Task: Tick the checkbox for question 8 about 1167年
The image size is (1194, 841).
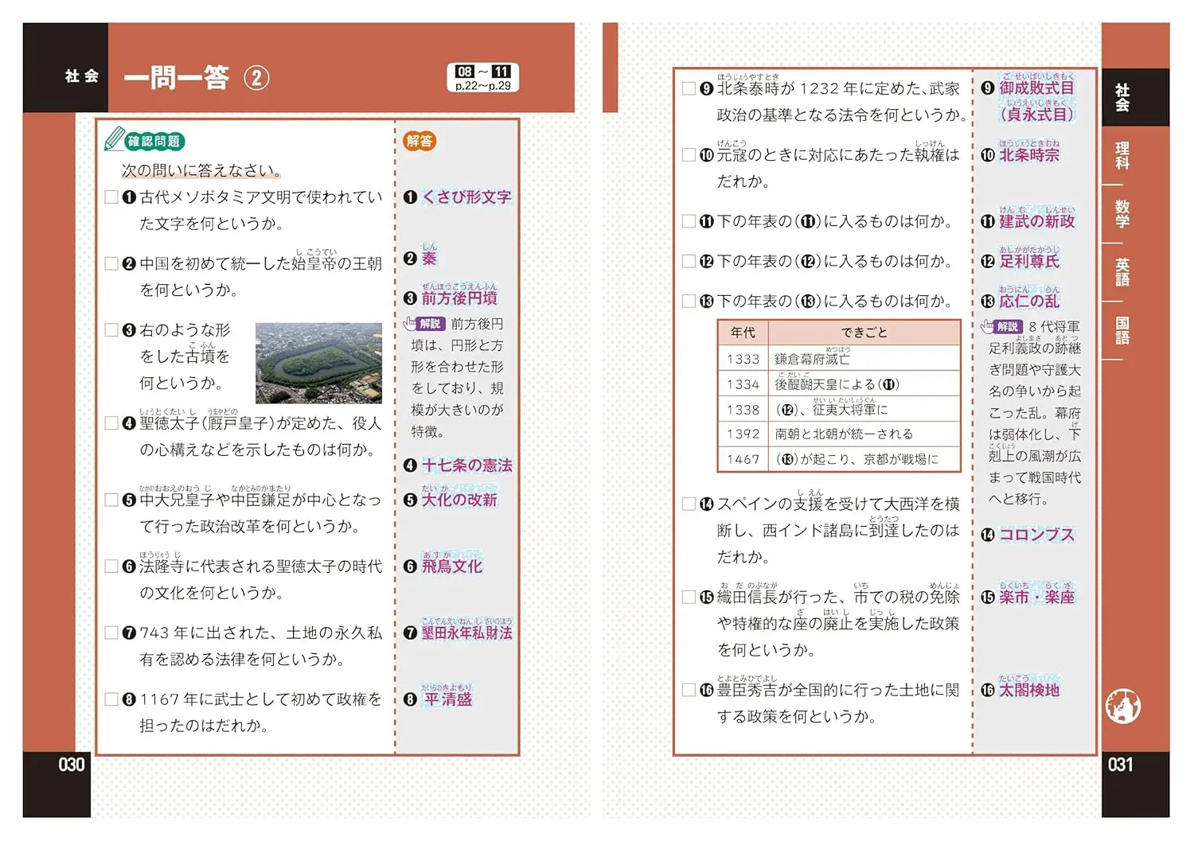Action: click(x=111, y=699)
